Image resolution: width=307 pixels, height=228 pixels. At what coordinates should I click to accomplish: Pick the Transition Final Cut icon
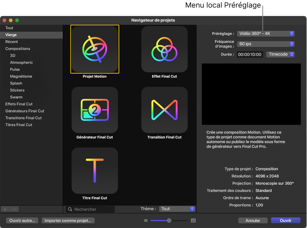(x=164, y=110)
